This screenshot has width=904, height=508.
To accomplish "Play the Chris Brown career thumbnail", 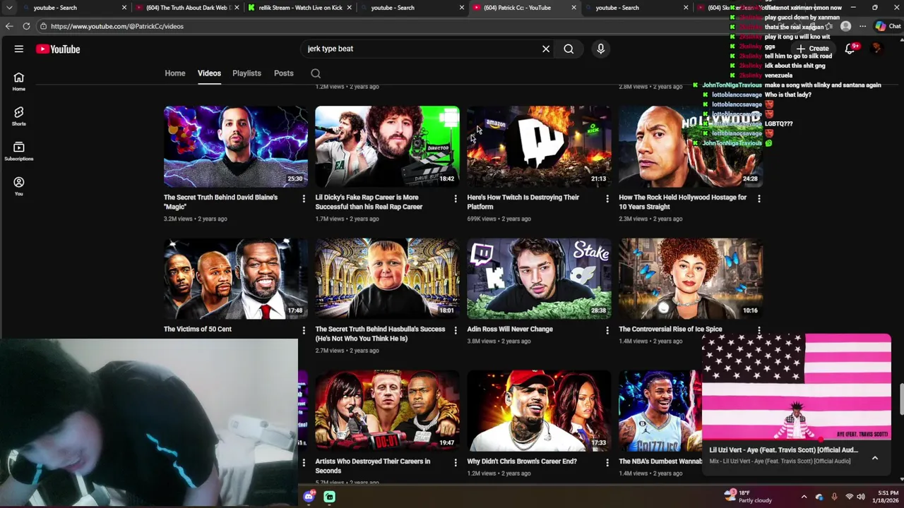I will [x=539, y=410].
